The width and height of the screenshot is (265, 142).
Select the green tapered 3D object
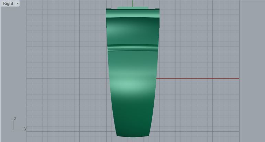coord(133,72)
